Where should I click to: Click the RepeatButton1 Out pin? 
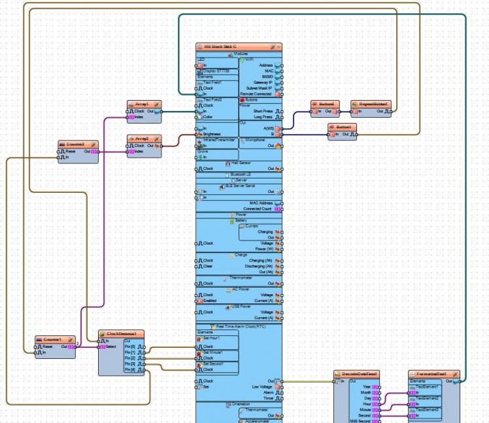391,112
